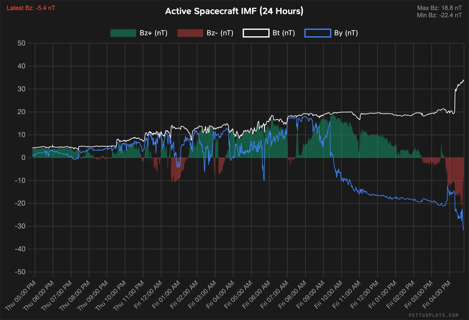Screen dimensions: 469x320
Task: Click the 40 y-axis label
Action: tap(21, 66)
